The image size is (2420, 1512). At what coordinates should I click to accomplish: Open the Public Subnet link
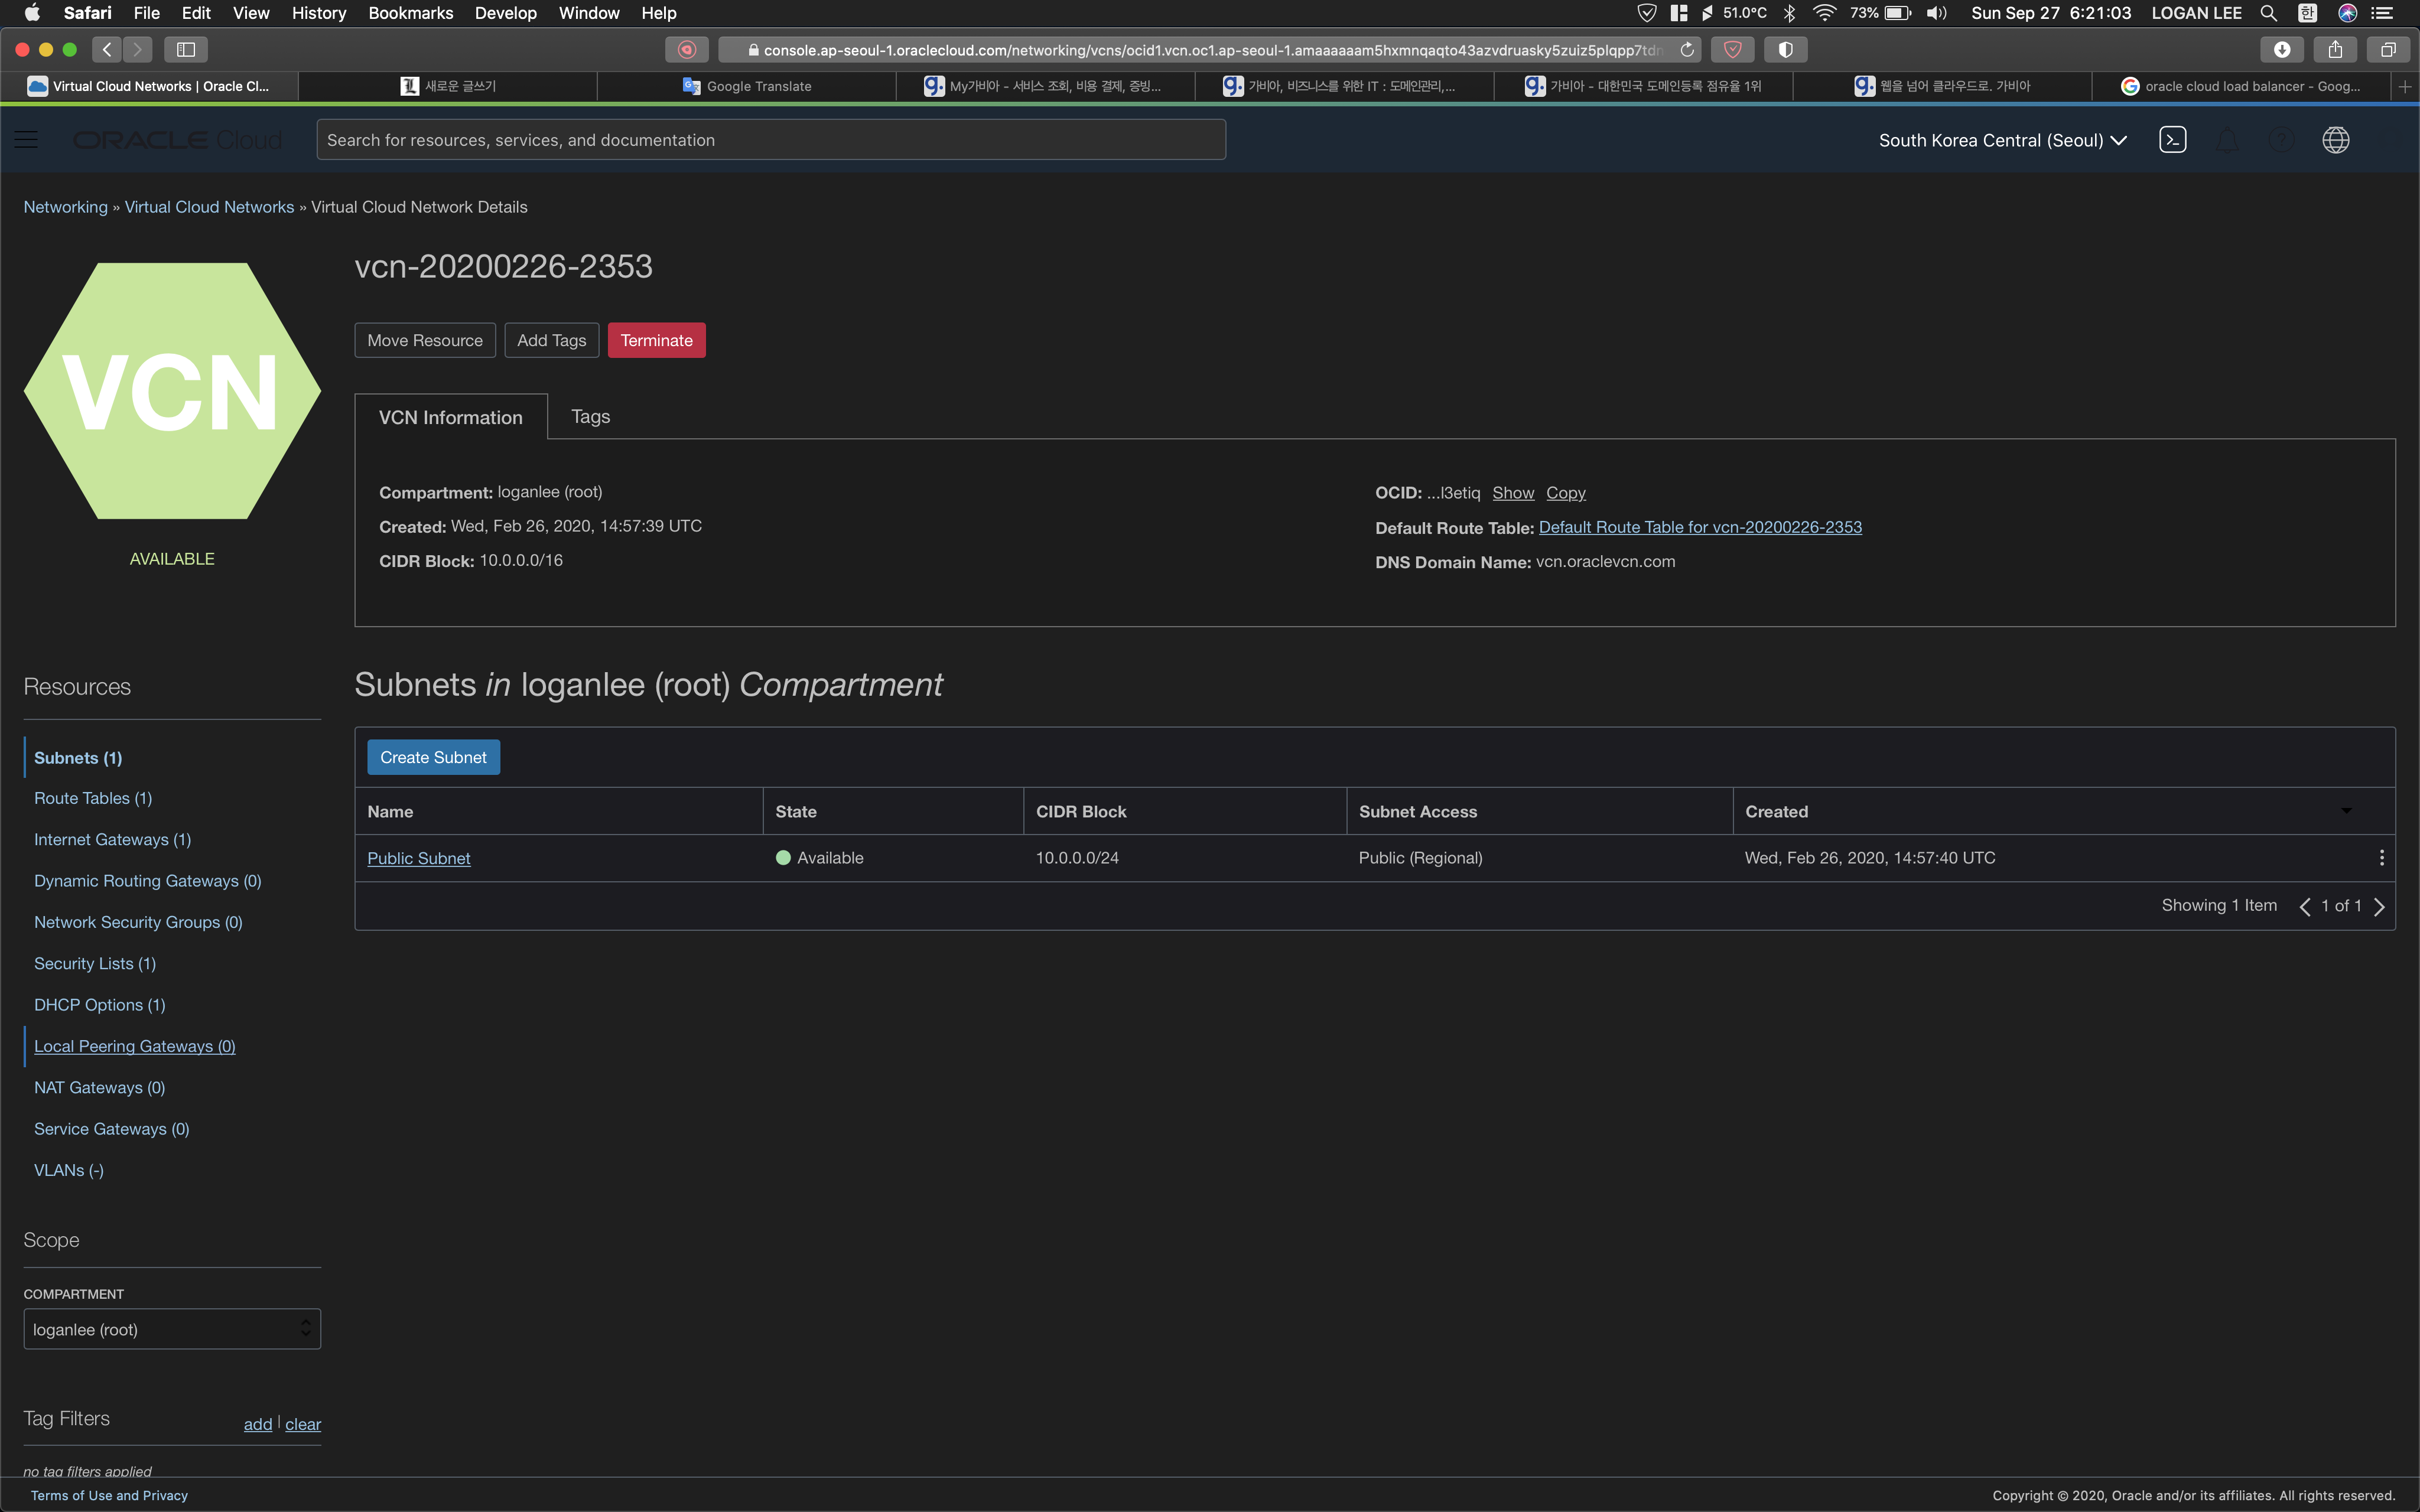point(418,858)
